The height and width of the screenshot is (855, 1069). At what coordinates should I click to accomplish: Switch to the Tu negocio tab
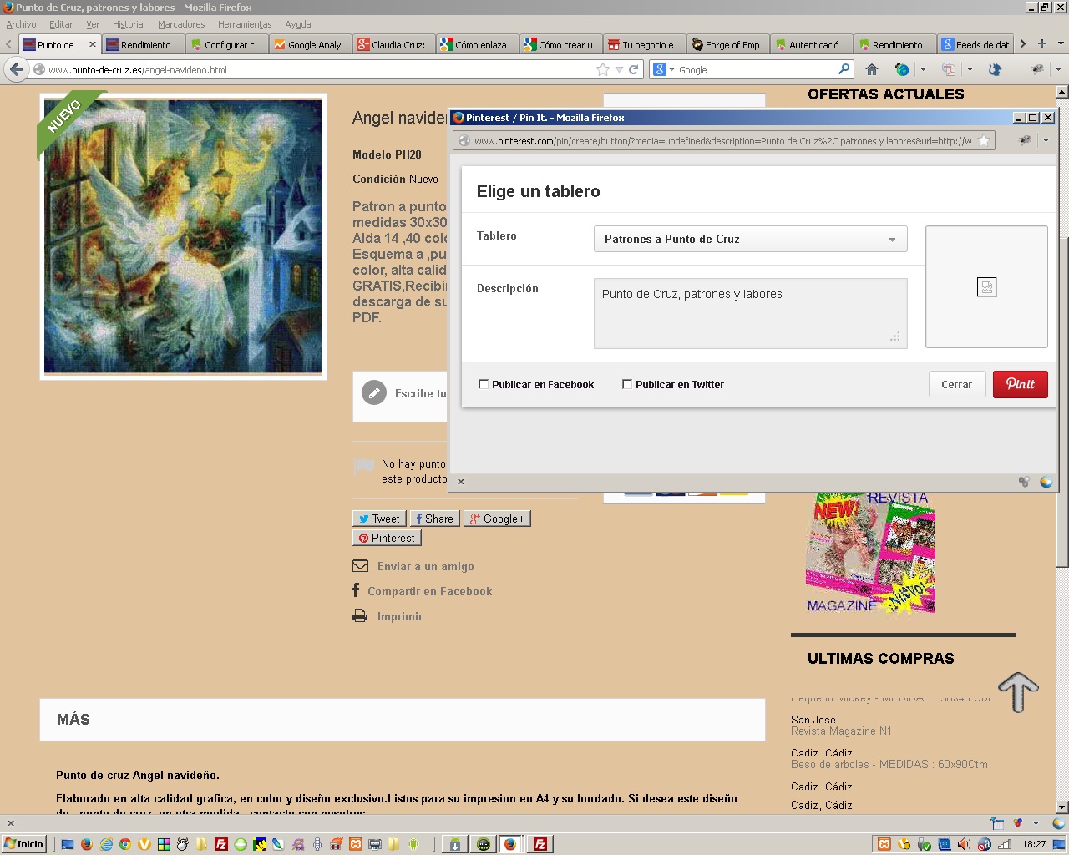click(645, 44)
